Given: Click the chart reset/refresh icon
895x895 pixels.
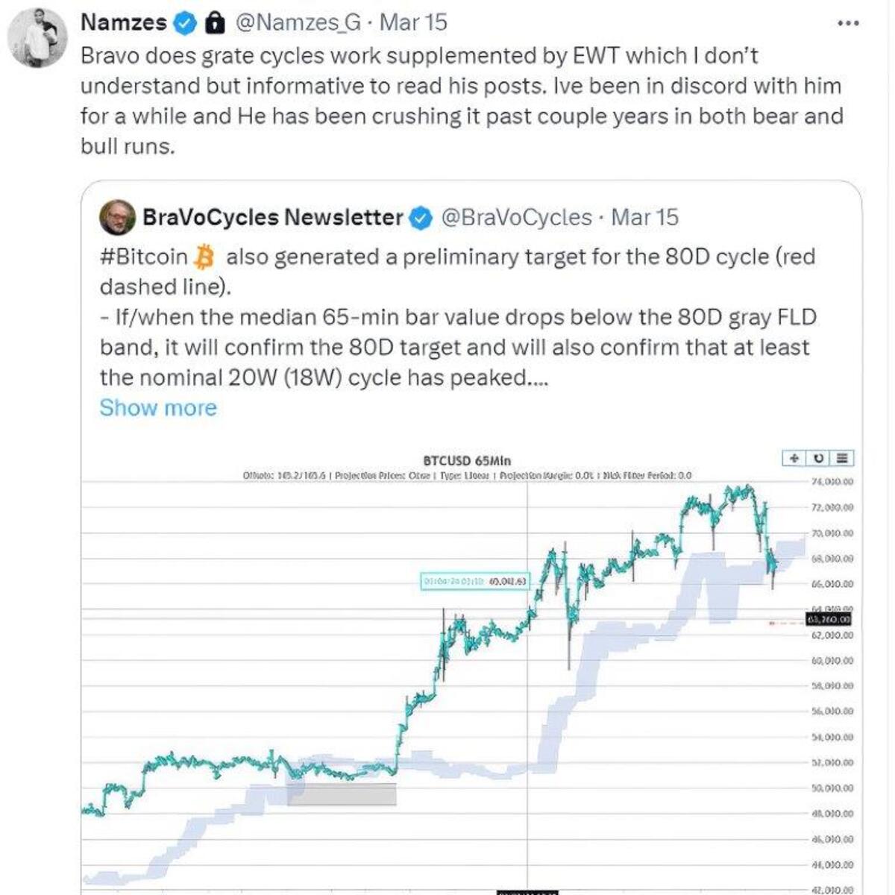Looking at the screenshot, I should 818,458.
